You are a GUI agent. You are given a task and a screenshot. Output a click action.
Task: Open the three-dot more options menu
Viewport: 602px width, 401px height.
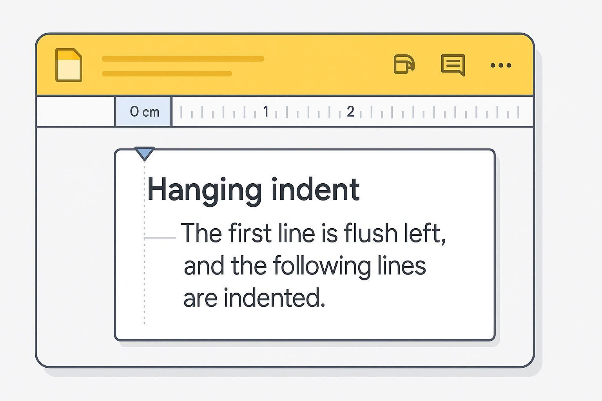pyautogui.click(x=500, y=65)
